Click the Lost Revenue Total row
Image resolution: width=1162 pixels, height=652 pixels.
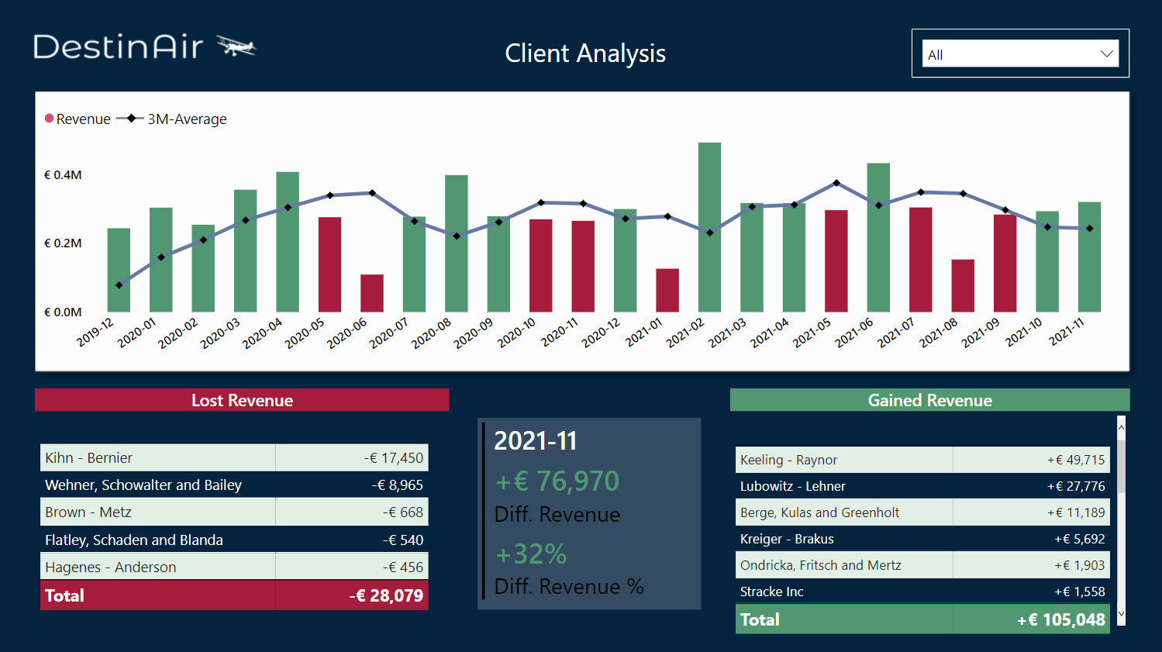pos(233,595)
